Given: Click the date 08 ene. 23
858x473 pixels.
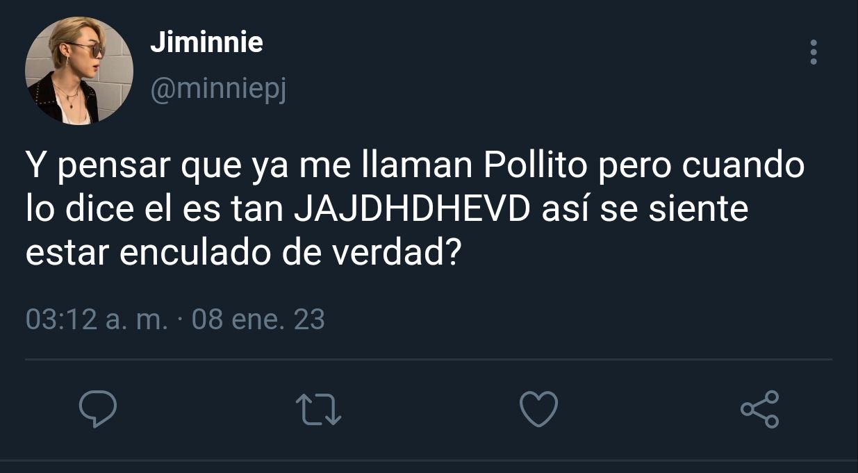Looking at the screenshot, I should pos(258,320).
